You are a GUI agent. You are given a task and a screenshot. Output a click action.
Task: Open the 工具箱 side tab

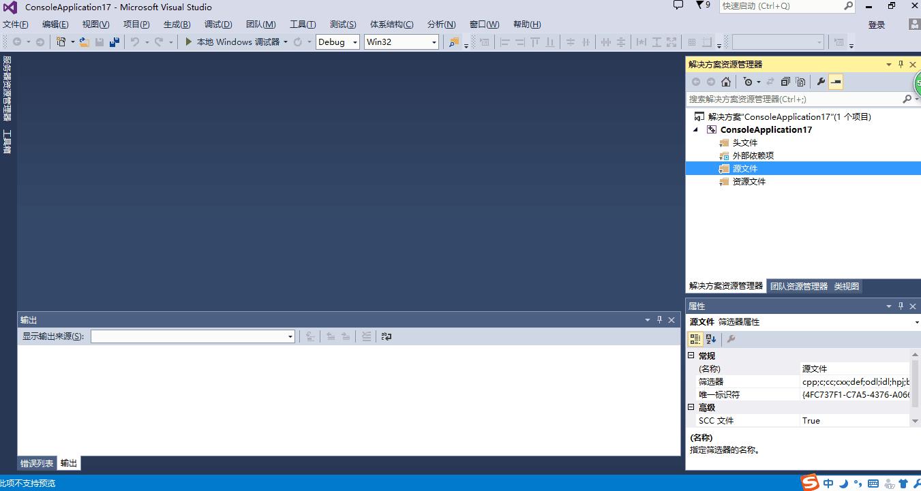(7, 142)
